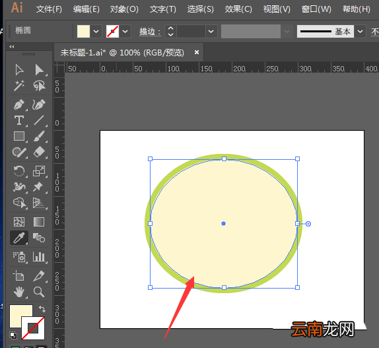The width and height of the screenshot is (379, 348).
Task: Select the Zoom tool
Action: click(39, 292)
